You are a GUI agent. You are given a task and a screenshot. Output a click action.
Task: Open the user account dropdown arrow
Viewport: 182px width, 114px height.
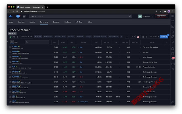(x=152, y=16)
